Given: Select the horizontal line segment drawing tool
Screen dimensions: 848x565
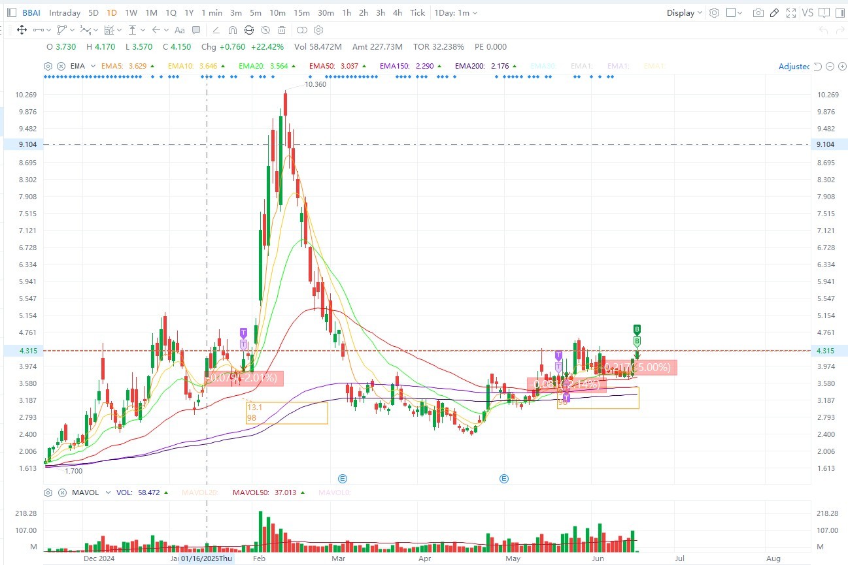Looking at the screenshot, I should tap(39, 30).
